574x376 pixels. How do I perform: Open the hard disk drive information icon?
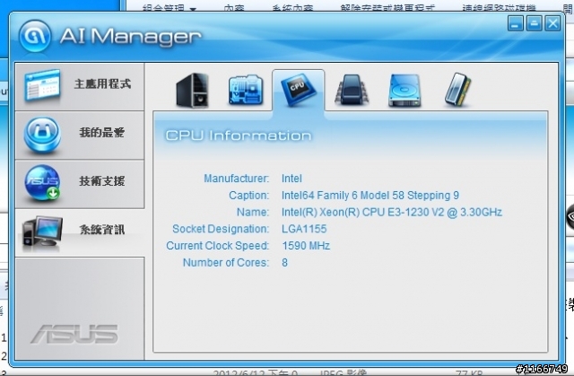click(x=404, y=91)
